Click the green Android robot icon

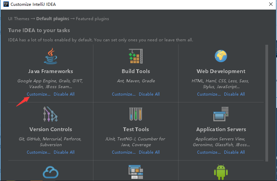[x=221, y=172]
